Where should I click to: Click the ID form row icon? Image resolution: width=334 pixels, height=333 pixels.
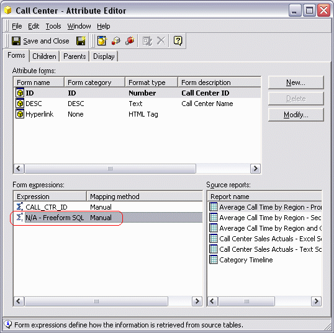20,93
